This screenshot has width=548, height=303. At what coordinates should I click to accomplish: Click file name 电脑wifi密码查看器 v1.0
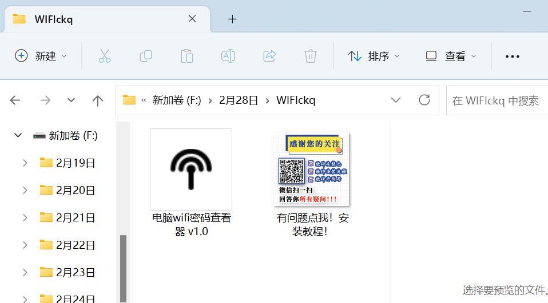click(192, 225)
